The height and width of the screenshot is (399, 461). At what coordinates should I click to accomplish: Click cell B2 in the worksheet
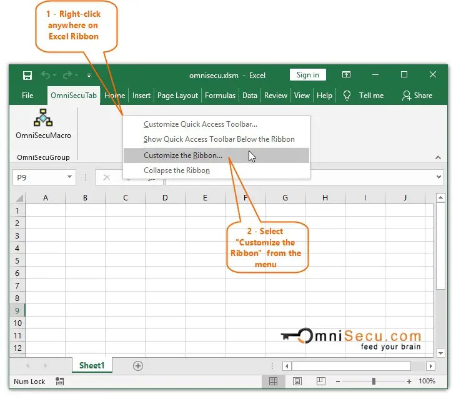(85, 223)
